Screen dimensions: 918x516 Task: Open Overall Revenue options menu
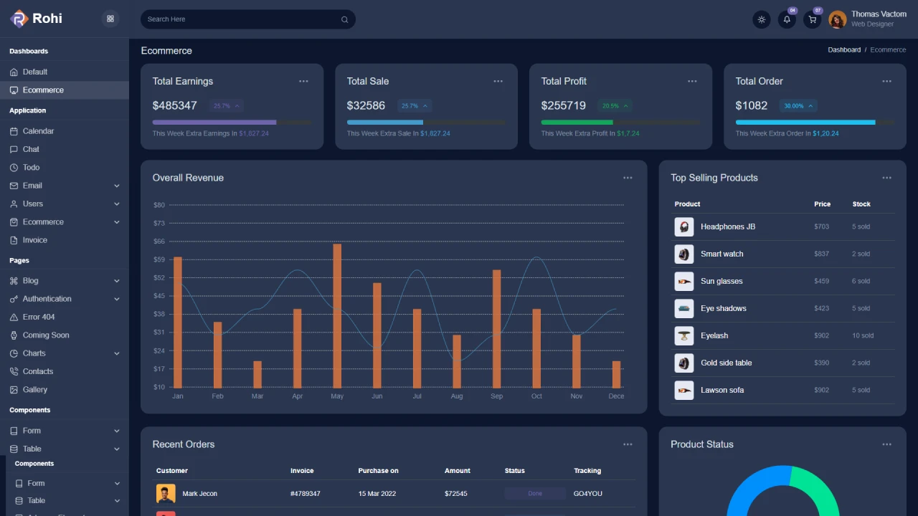click(x=628, y=178)
